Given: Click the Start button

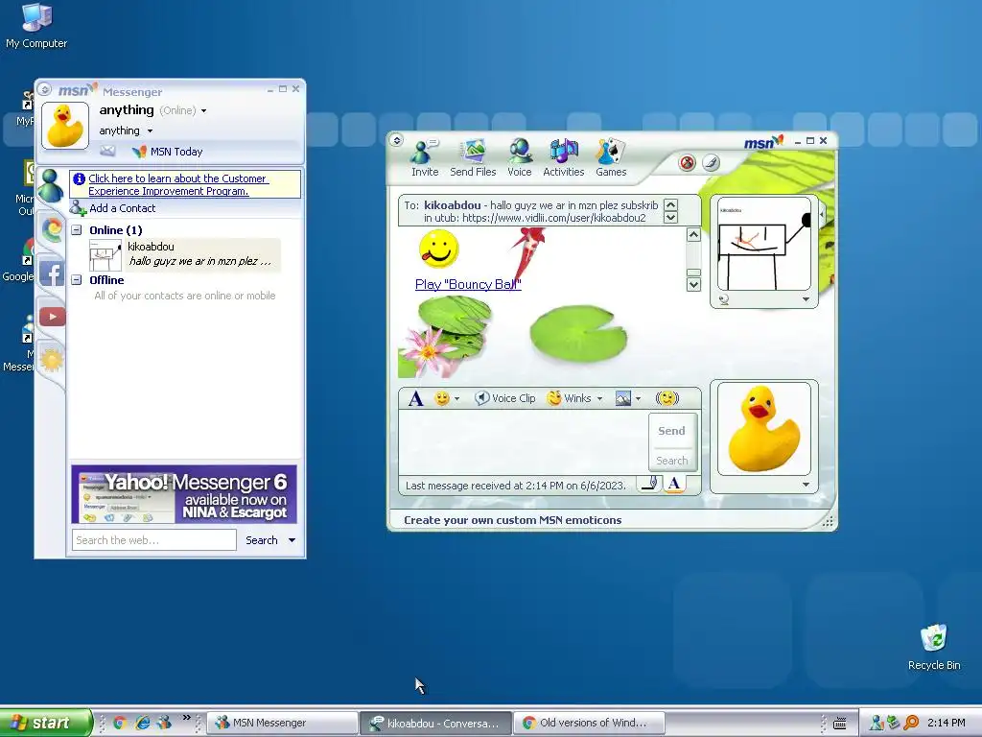Looking at the screenshot, I should 44,723.
